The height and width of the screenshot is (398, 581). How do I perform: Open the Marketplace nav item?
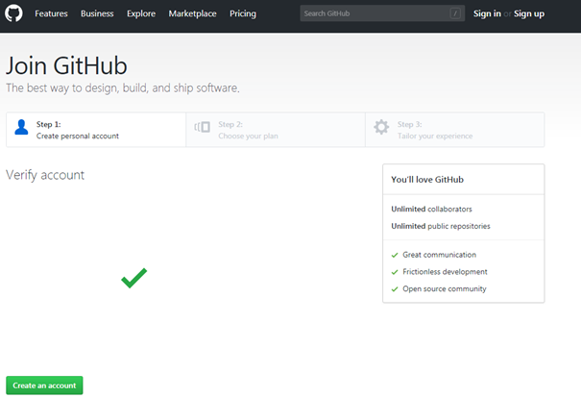(192, 13)
